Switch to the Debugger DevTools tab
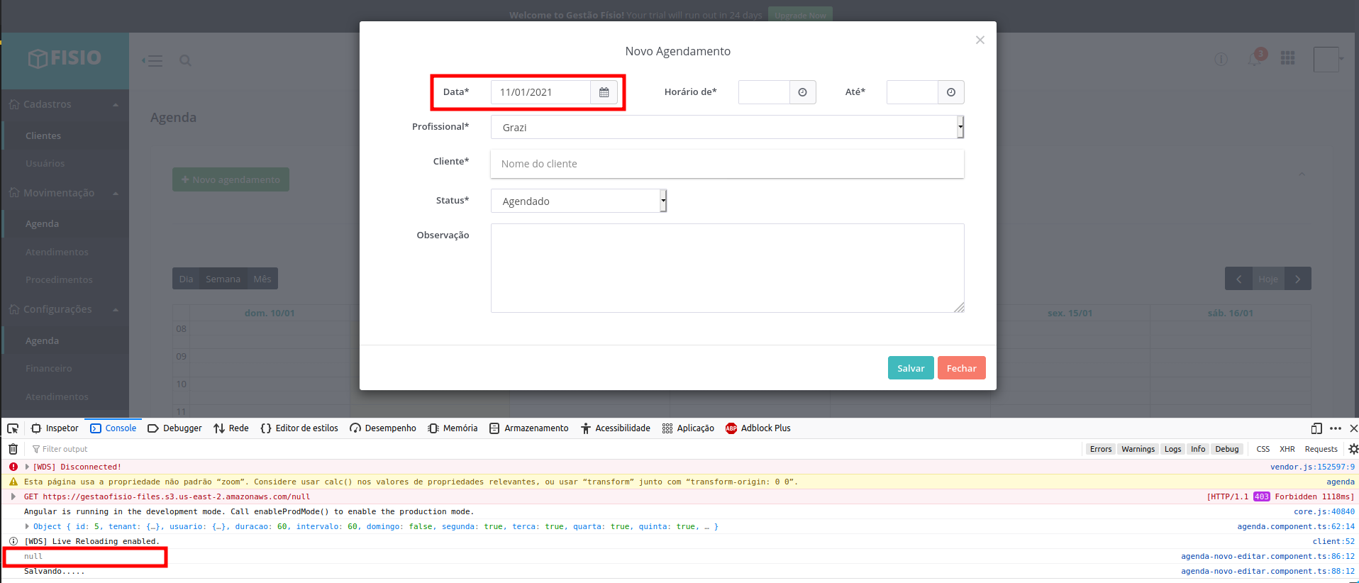Image resolution: width=1359 pixels, height=583 pixels. [174, 428]
